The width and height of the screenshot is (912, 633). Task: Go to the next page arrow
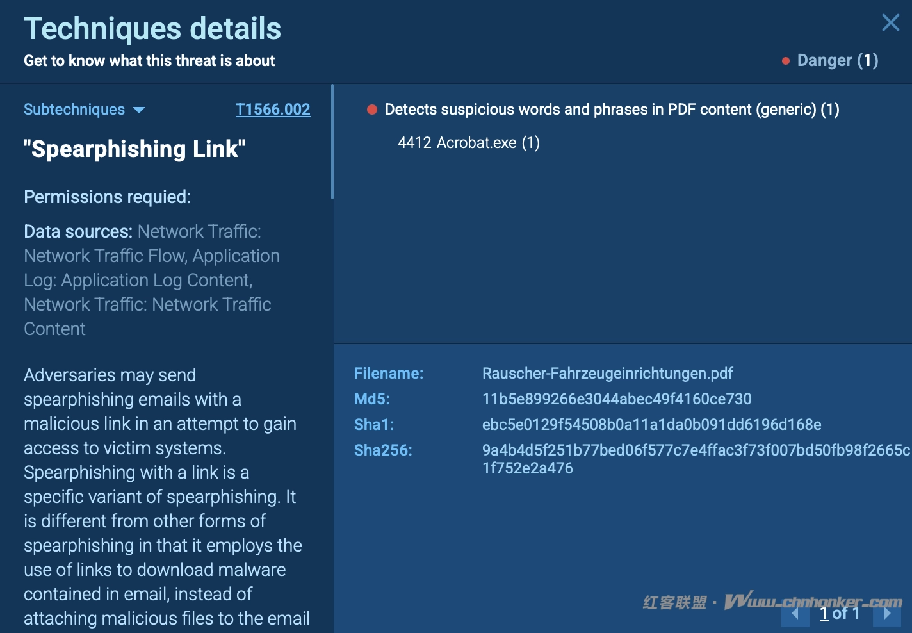[x=887, y=614]
